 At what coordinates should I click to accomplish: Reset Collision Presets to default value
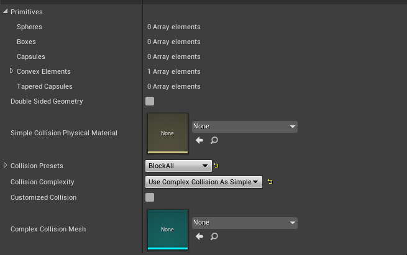pos(216,166)
